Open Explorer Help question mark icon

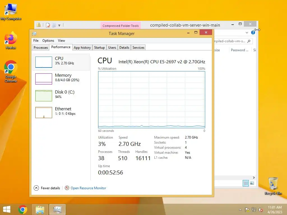click(253, 32)
